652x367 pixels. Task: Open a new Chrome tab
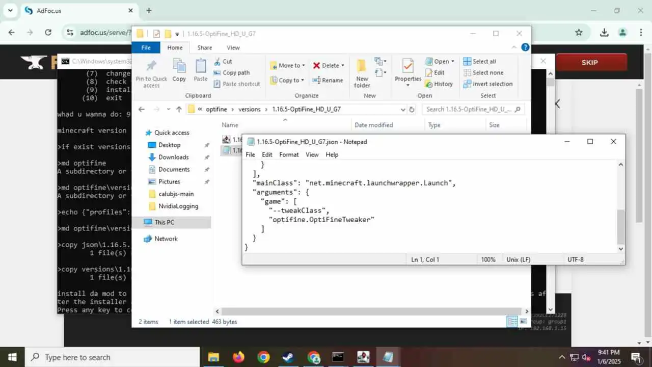click(x=149, y=10)
